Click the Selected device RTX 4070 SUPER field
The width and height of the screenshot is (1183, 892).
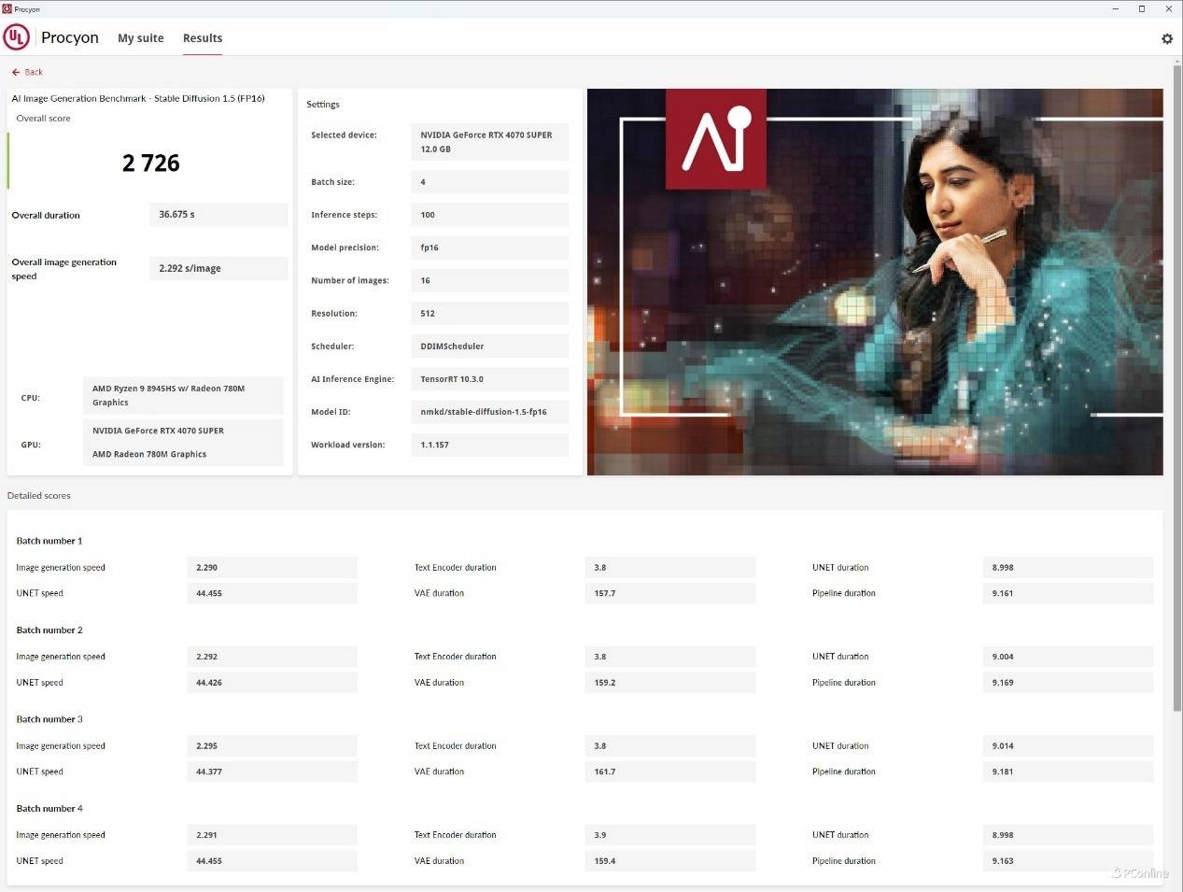point(488,142)
